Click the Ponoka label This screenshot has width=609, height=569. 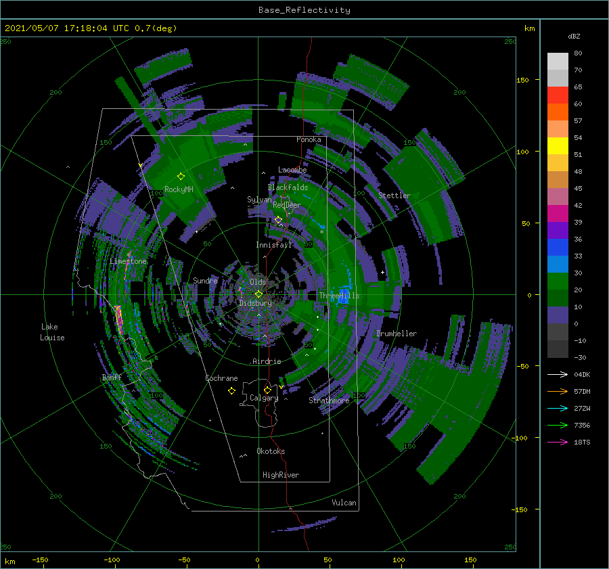[309, 139]
